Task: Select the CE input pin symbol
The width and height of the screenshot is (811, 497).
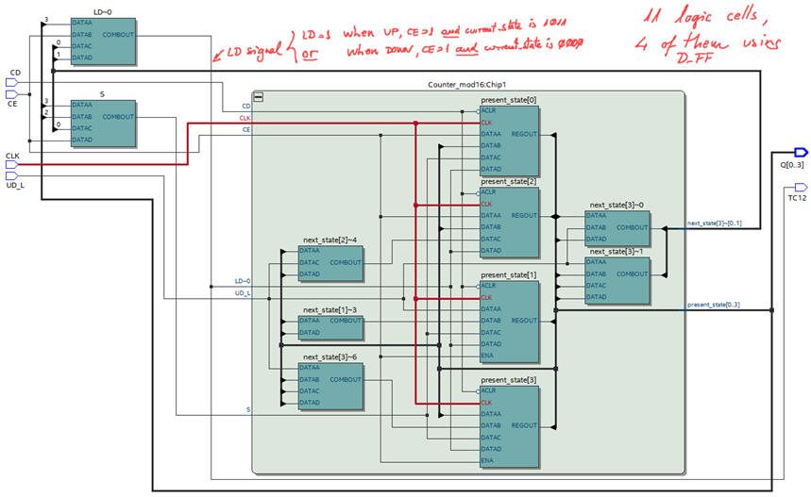Action: point(11,94)
